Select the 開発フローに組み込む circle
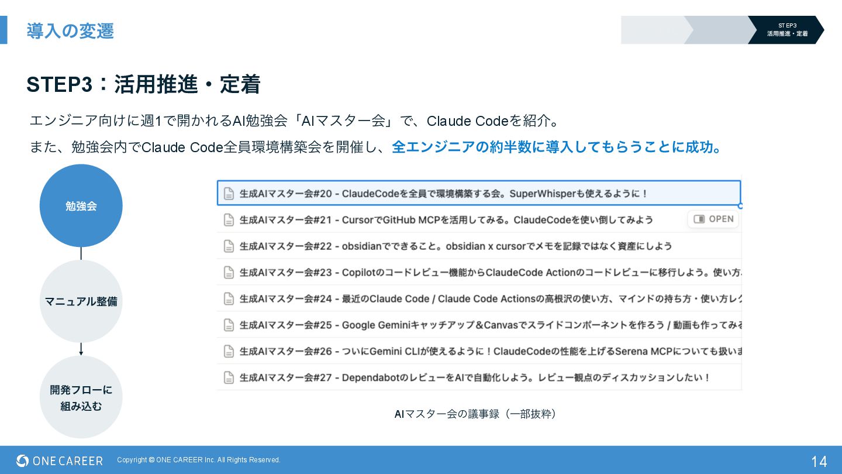Screen dimensions: 842x474 [x=81, y=397]
